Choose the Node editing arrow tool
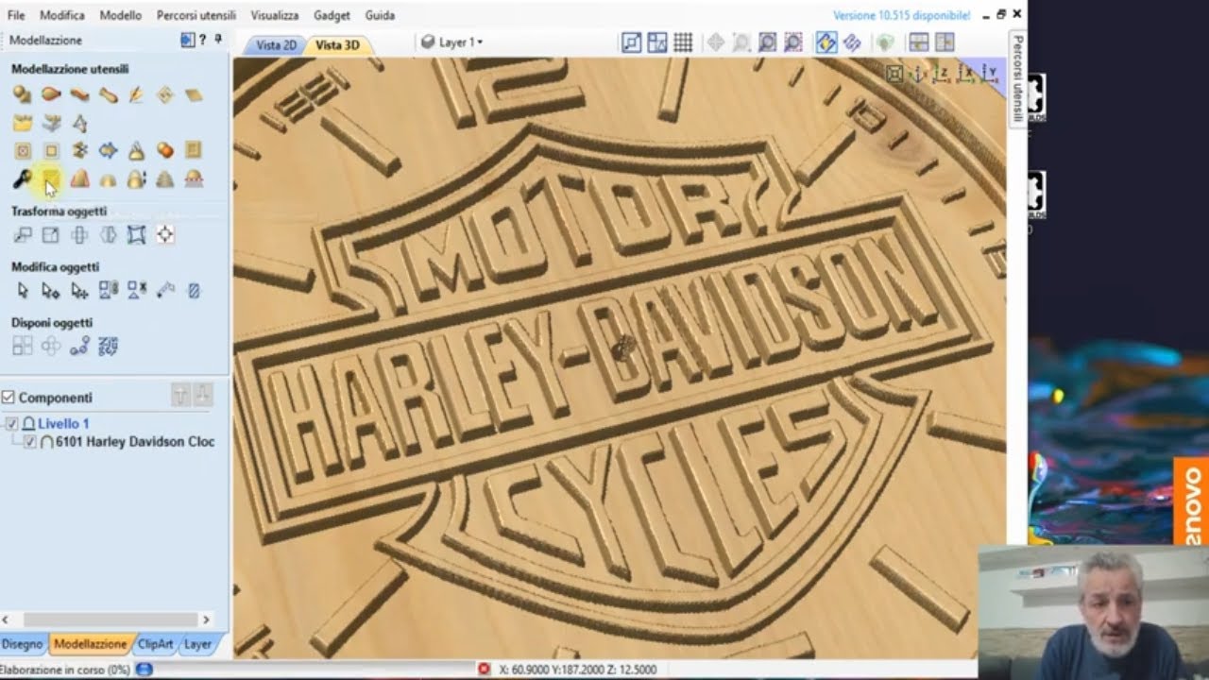 click(x=51, y=291)
